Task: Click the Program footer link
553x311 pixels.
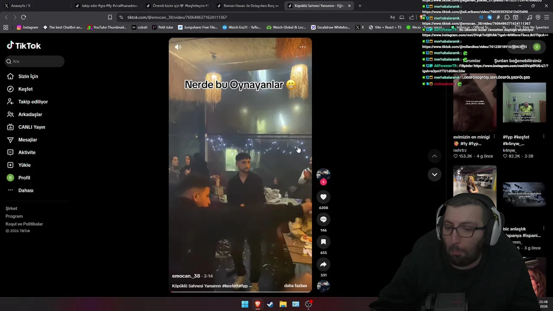Action: point(14,216)
